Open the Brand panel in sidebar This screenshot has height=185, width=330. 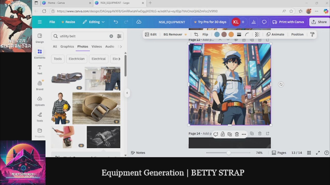[40, 85]
